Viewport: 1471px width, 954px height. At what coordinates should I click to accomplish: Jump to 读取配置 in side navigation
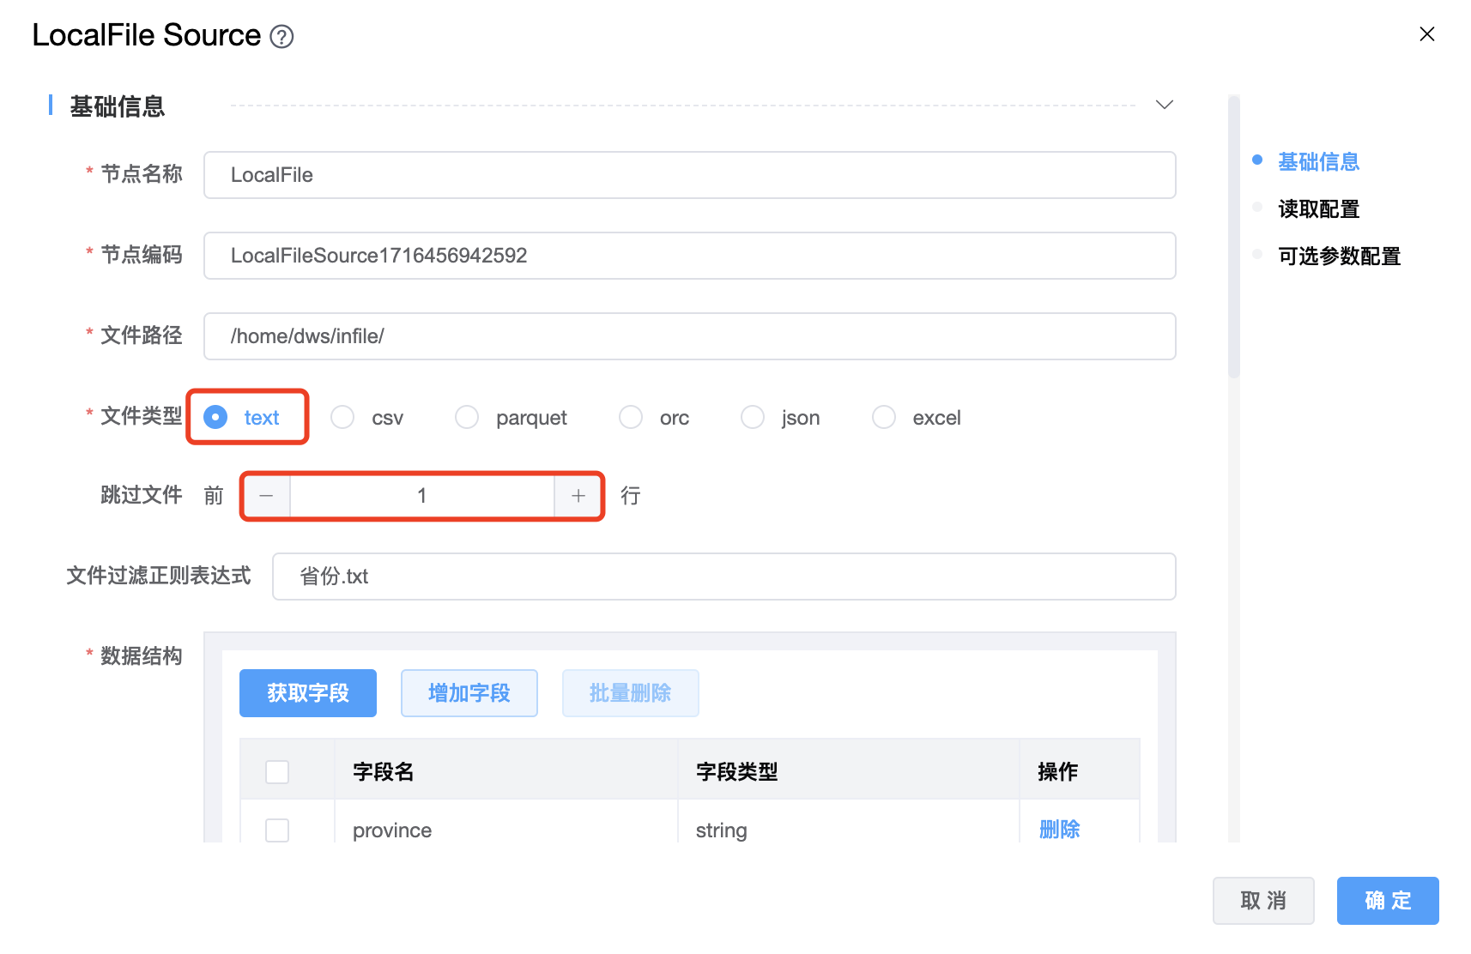click(x=1318, y=209)
